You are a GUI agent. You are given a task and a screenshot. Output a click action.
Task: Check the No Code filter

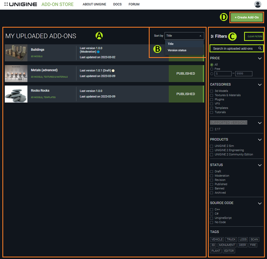pyautogui.click(x=211, y=222)
